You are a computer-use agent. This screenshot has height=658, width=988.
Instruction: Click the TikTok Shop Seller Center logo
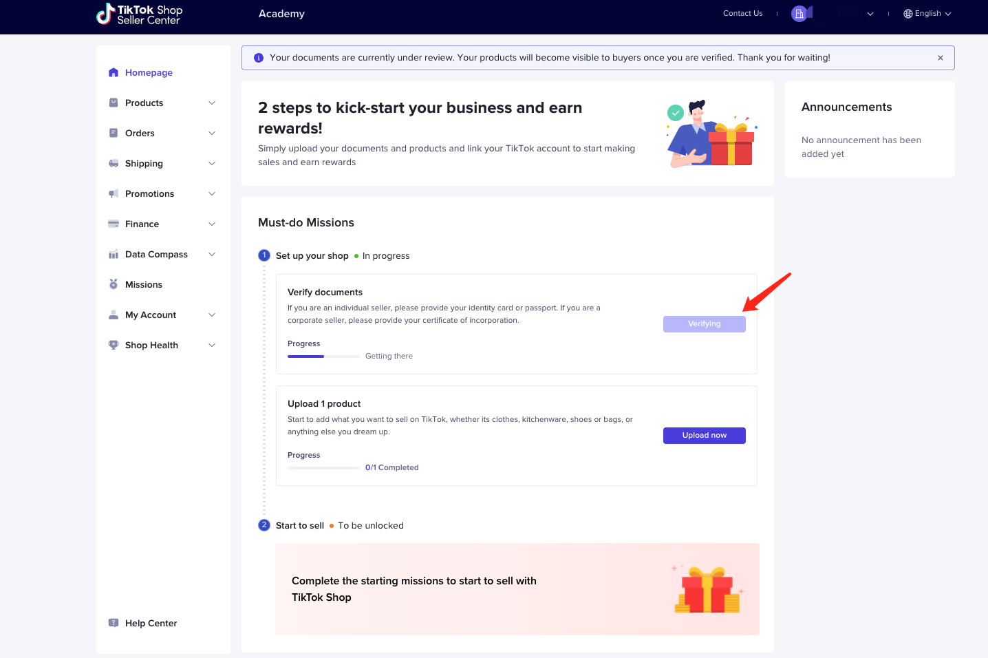pos(139,14)
